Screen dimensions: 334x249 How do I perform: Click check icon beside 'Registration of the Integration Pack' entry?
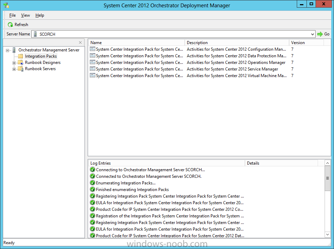(x=93, y=216)
